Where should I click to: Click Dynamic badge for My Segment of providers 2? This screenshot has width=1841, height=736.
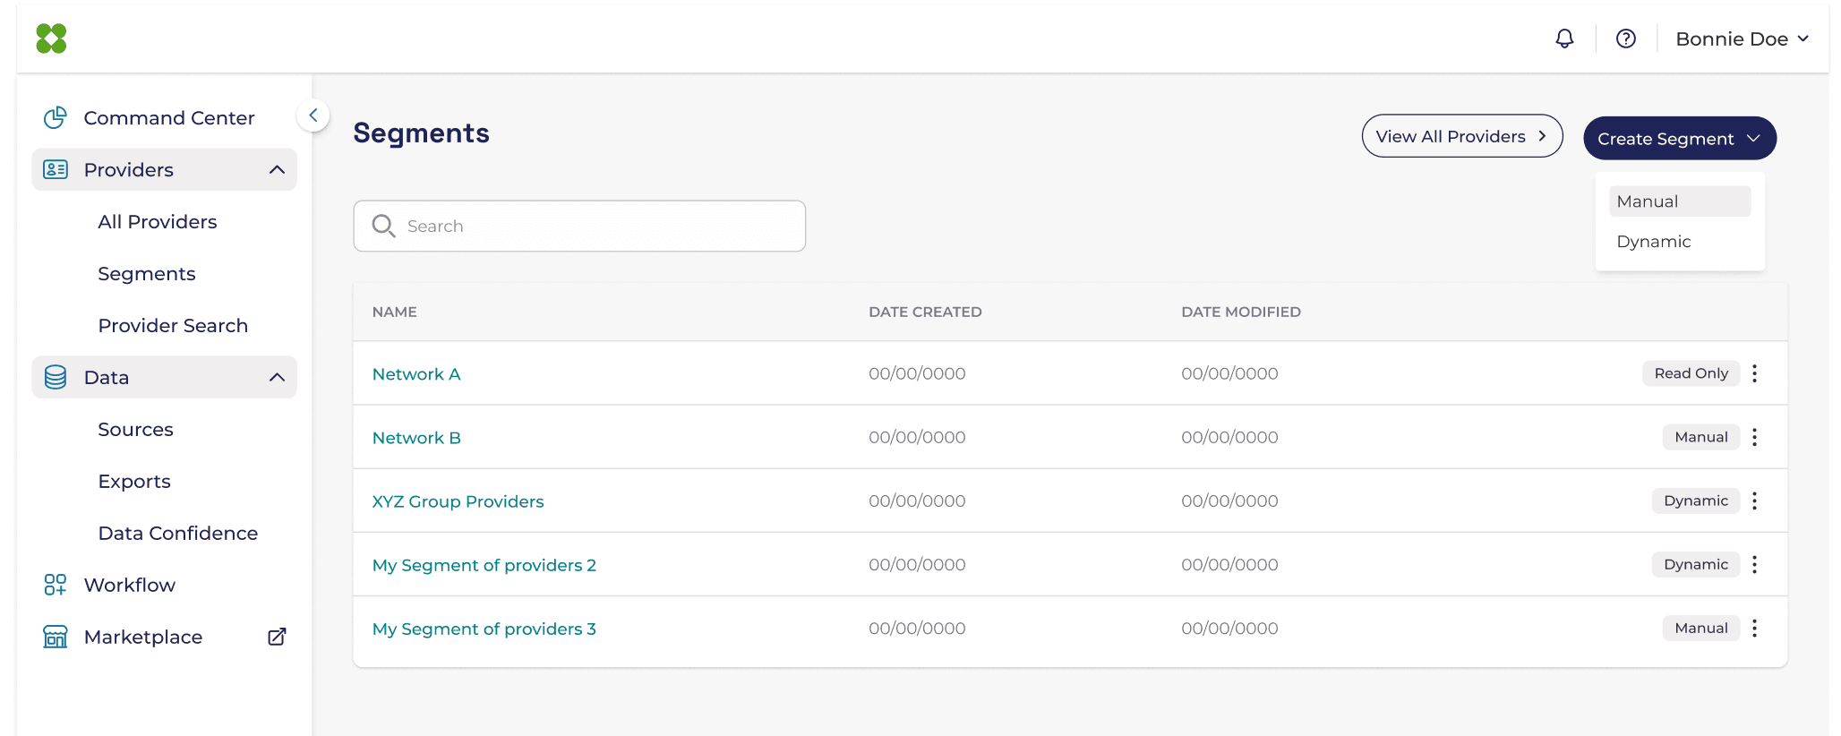pyautogui.click(x=1696, y=564)
